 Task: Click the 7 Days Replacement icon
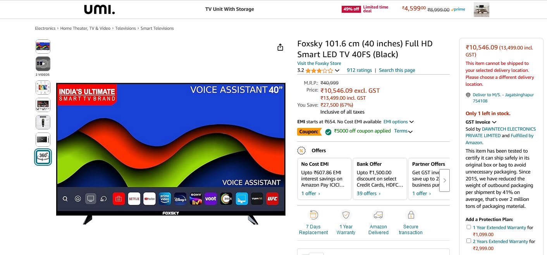[x=313, y=215]
